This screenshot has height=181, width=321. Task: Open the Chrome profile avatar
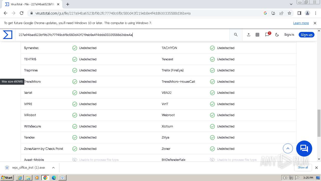307,13
